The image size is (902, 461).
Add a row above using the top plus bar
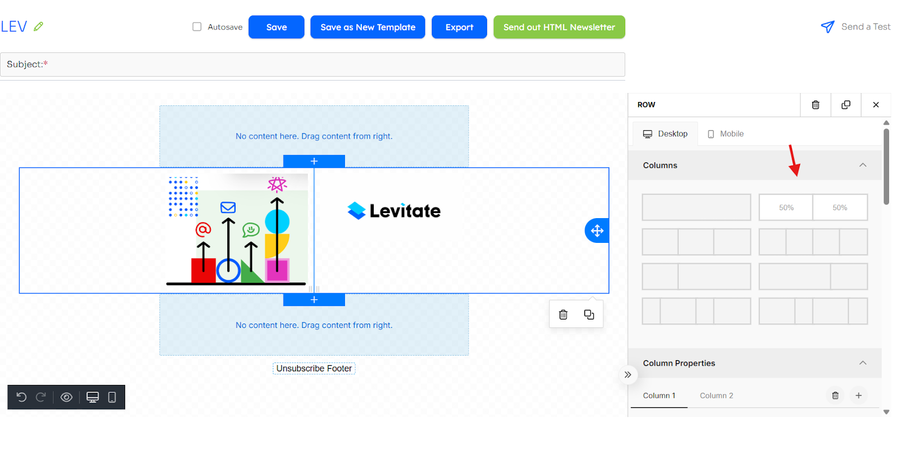click(314, 161)
